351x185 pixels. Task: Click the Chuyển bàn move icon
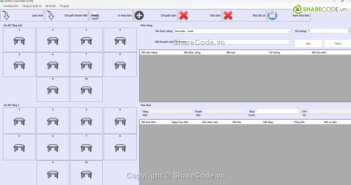tap(139, 15)
